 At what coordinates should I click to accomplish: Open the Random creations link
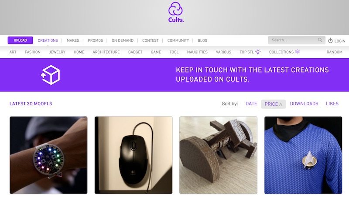[335, 52]
